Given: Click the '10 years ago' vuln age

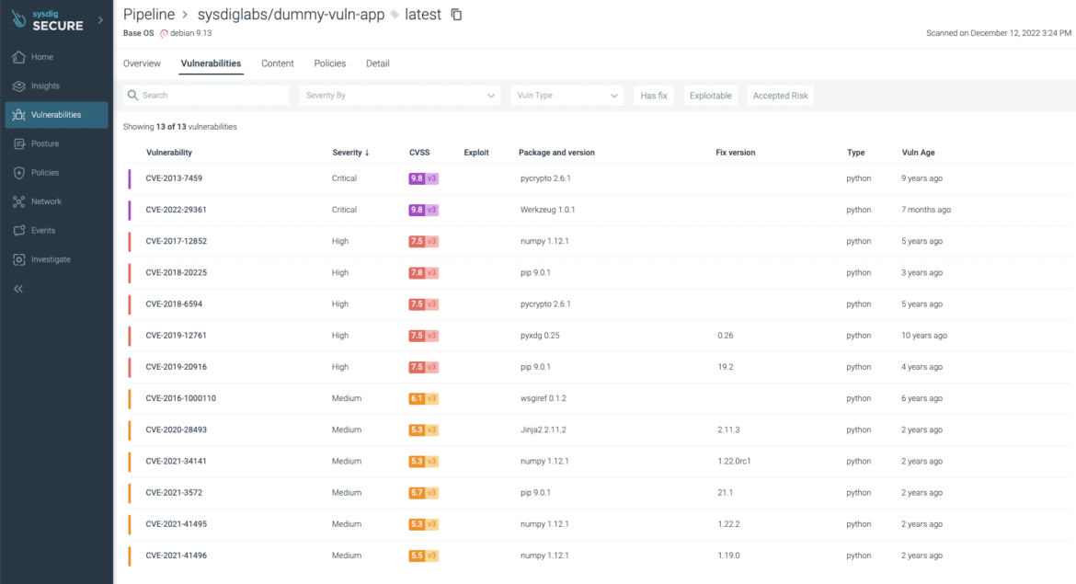Looking at the screenshot, I should 923,336.
